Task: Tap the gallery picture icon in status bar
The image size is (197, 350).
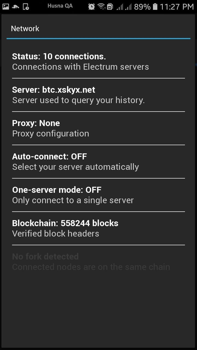Action: point(5,7)
